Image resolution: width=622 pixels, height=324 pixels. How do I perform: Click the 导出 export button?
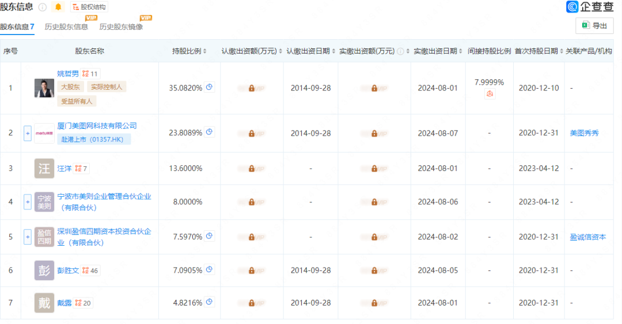click(x=594, y=26)
